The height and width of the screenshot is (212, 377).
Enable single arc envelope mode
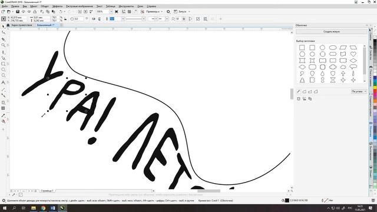[310, 91]
